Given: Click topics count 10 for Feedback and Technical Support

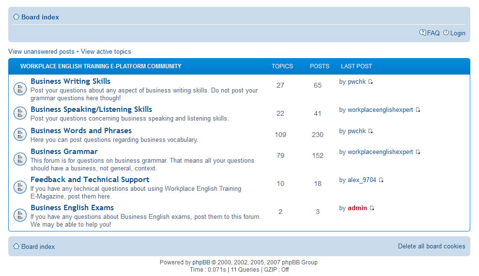Looking at the screenshot, I should 280,184.
